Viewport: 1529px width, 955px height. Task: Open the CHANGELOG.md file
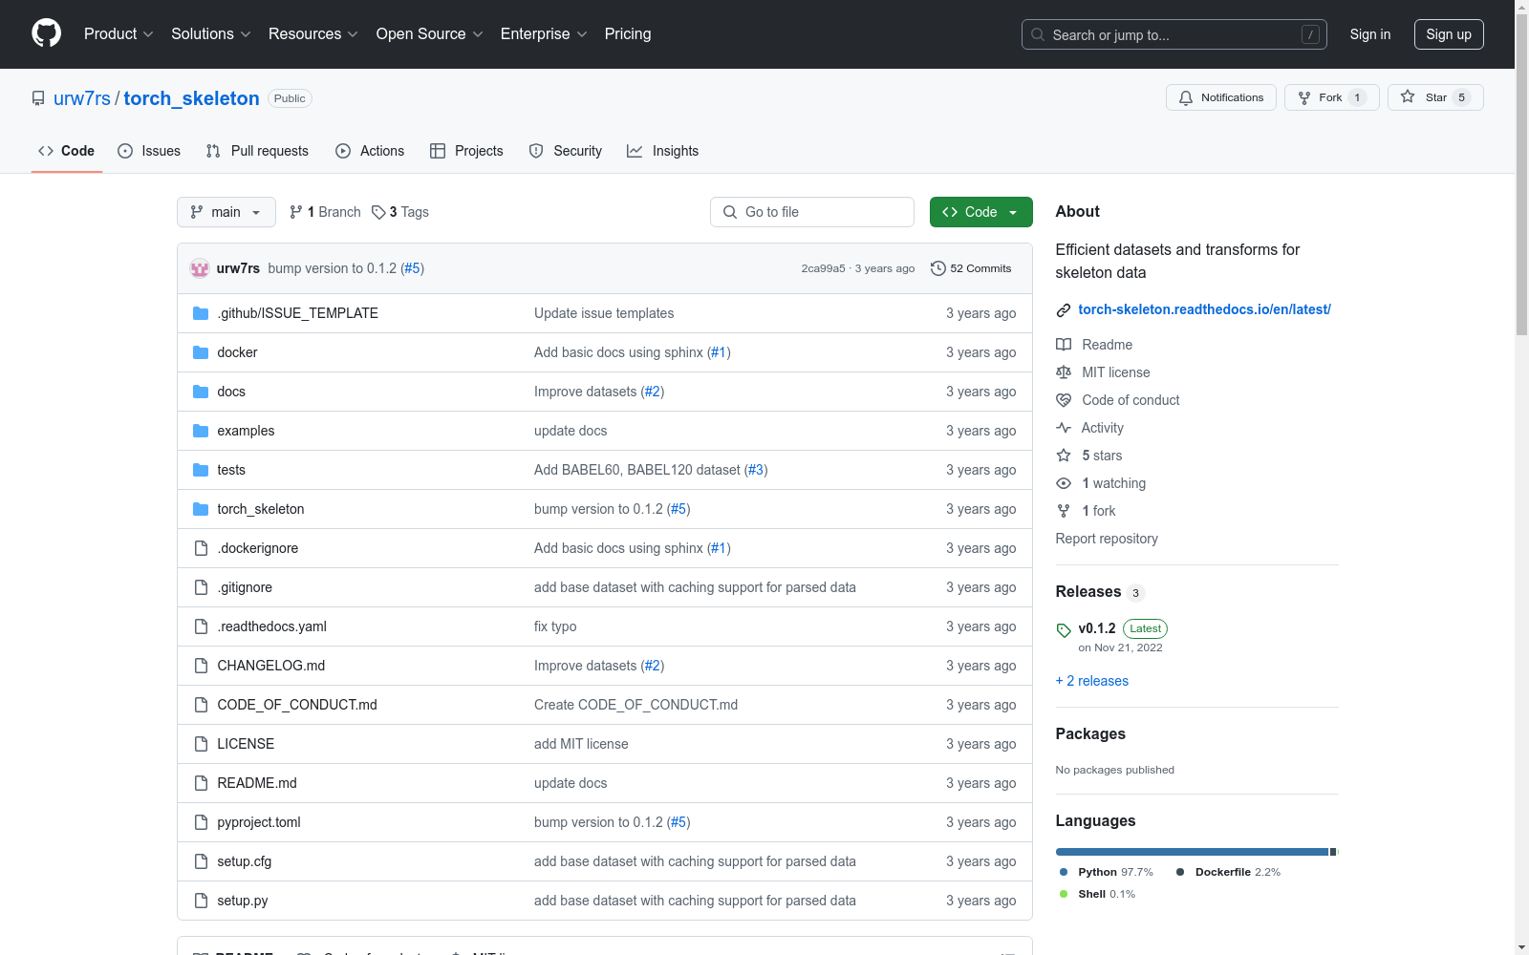click(x=271, y=666)
